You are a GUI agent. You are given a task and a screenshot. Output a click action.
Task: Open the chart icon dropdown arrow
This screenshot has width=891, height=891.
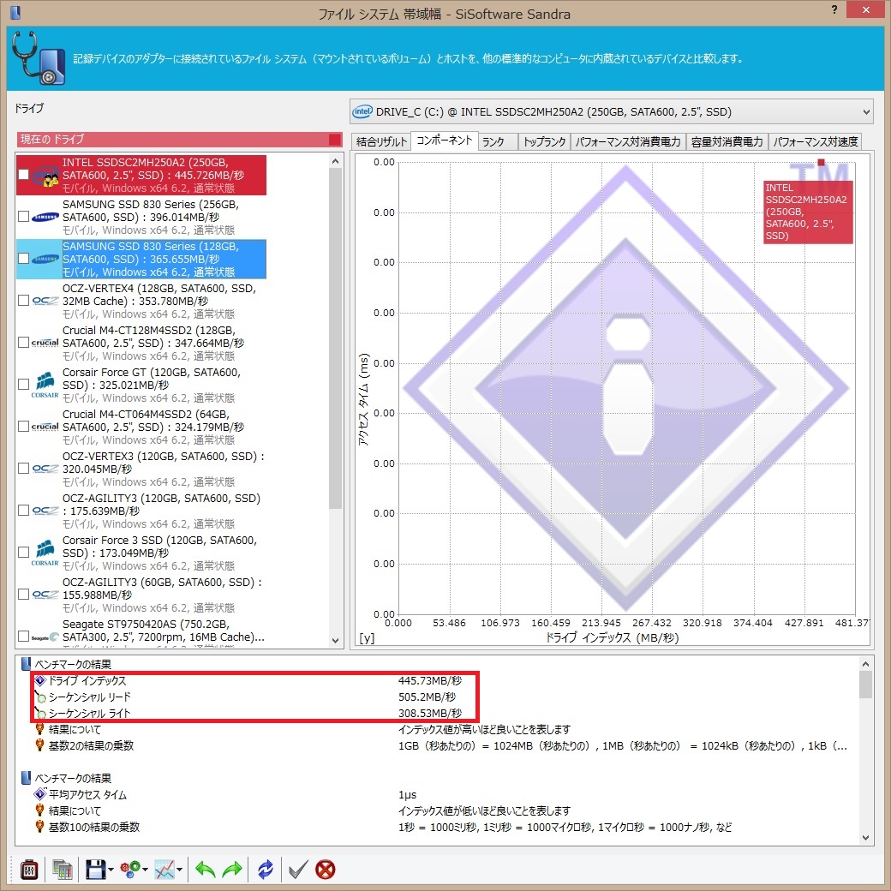[x=180, y=870]
